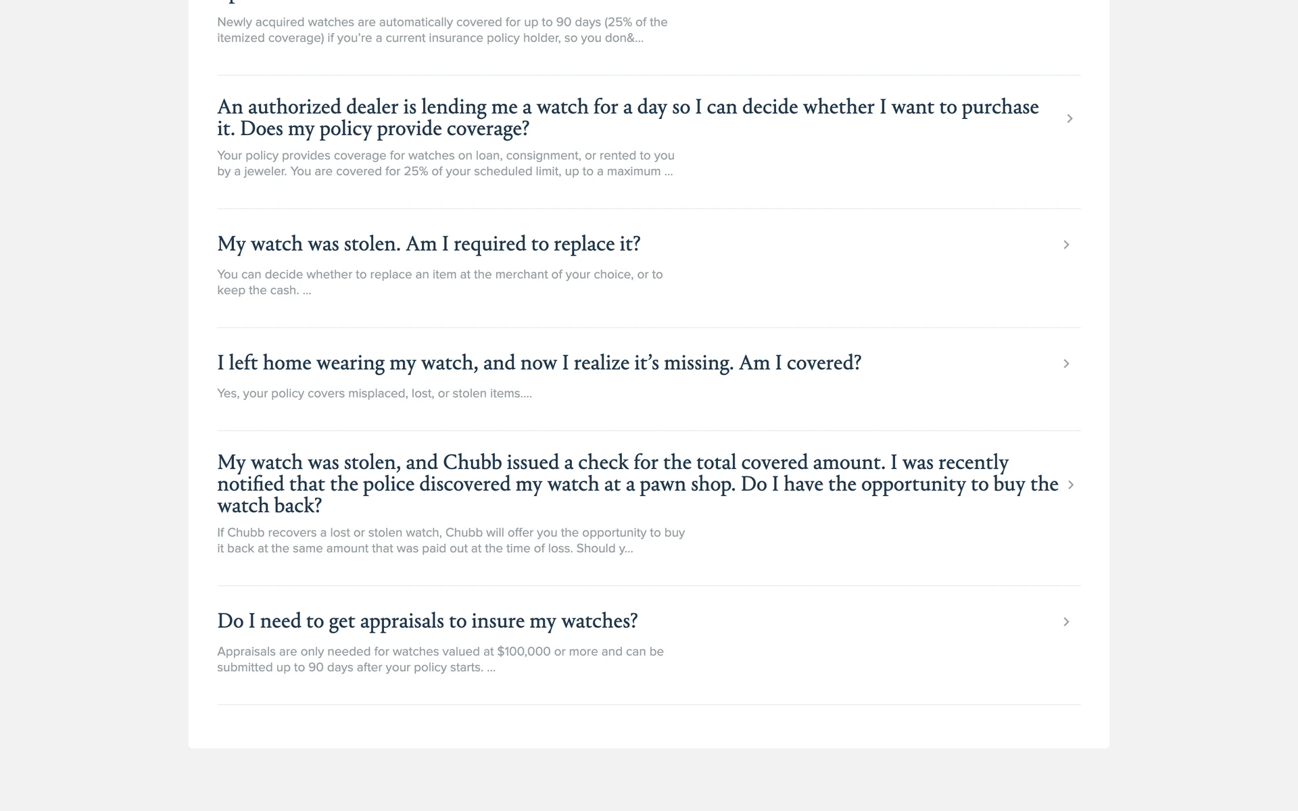Click the 'Newly acquired watches are automatically covered' snippet
Screen dimensions: 1298x811
pyautogui.click(x=442, y=30)
